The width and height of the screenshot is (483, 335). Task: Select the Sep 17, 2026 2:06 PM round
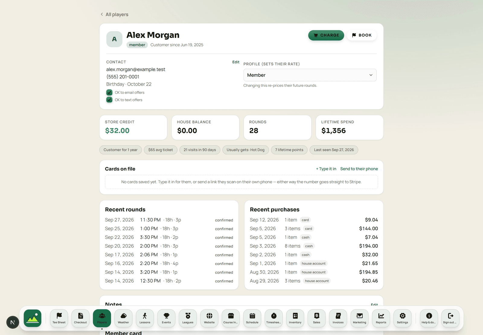[169, 255]
